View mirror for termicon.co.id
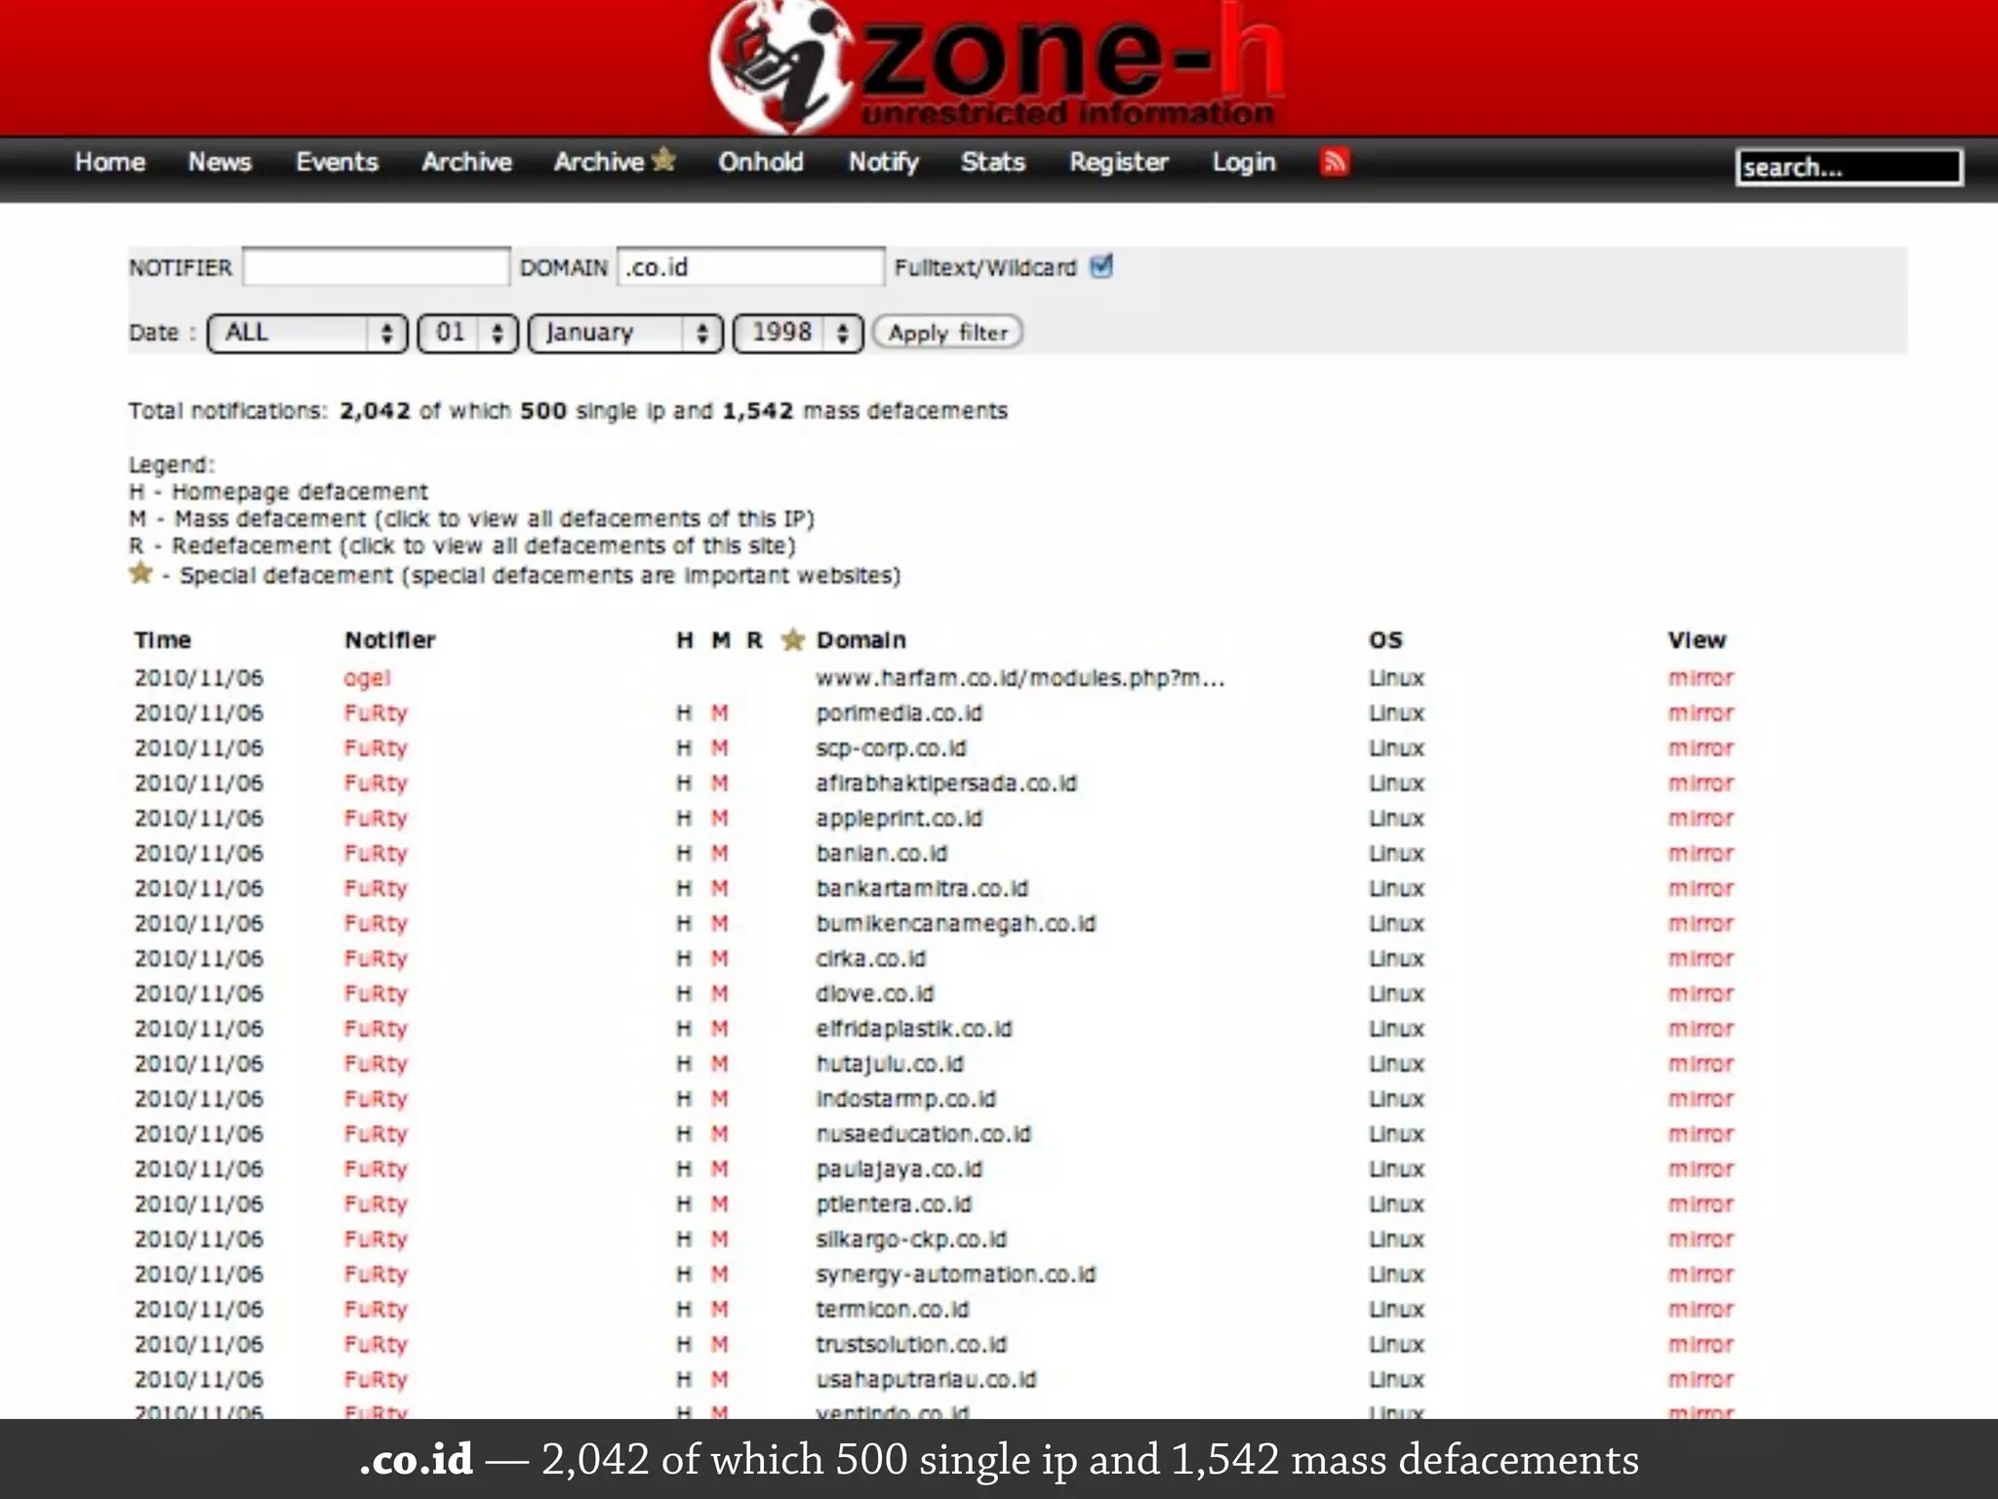1998x1499 pixels. pyautogui.click(x=1700, y=1310)
